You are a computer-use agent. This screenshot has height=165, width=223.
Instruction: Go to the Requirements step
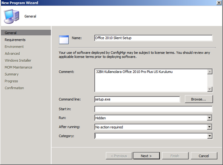coord(15,40)
